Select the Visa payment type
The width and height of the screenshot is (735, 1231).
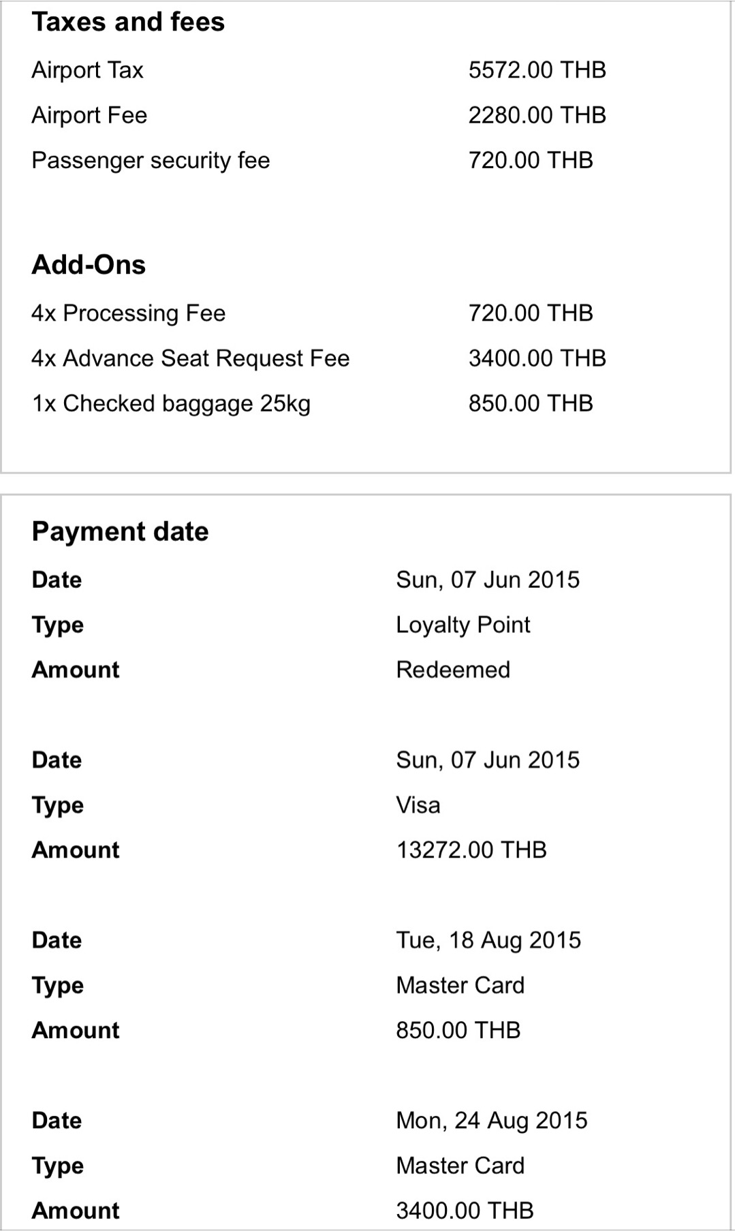(418, 805)
